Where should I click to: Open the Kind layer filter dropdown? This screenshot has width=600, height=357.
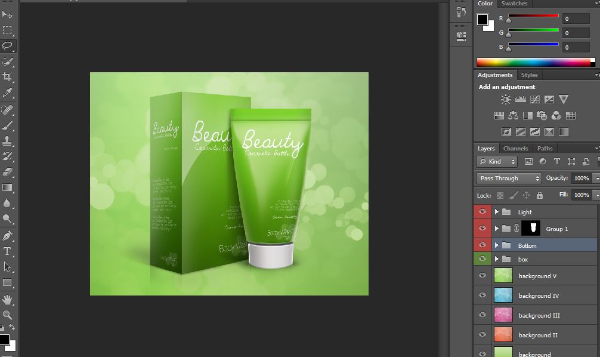tap(497, 162)
